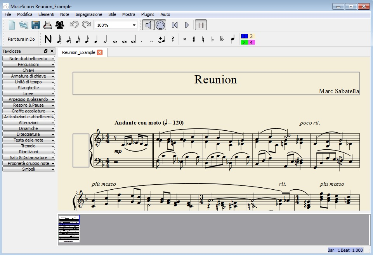Select page thumbnail in navigator
373x256 pixels.
click(x=69, y=228)
